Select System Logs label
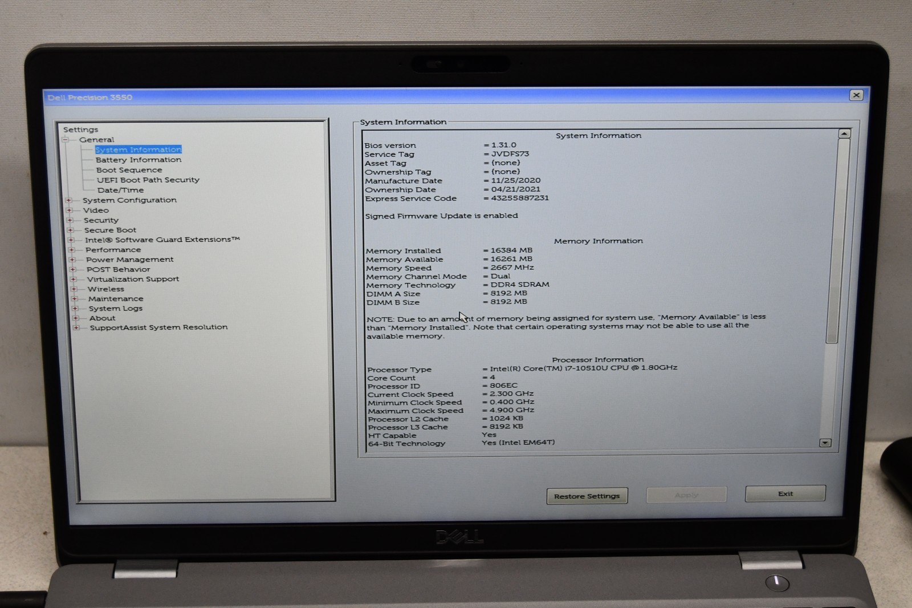912x608 pixels. (x=116, y=309)
